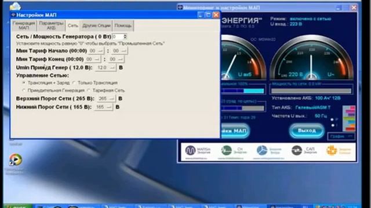Click the Мощность по сети progress bar

311,91
